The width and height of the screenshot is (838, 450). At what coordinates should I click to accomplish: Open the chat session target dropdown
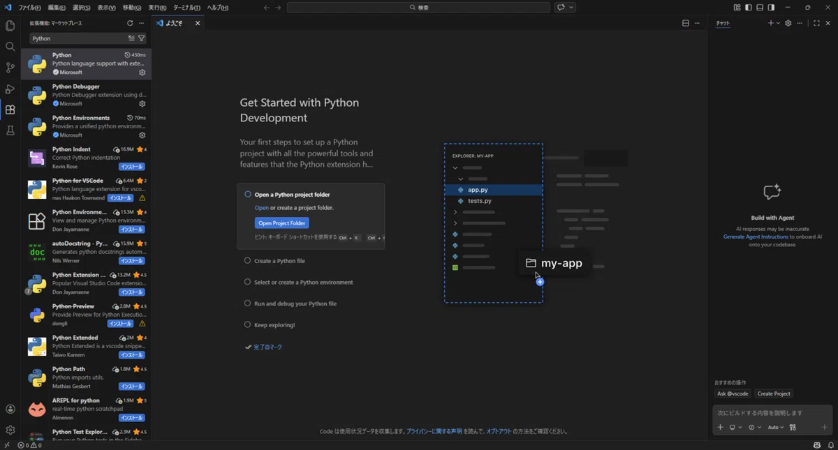point(735,427)
